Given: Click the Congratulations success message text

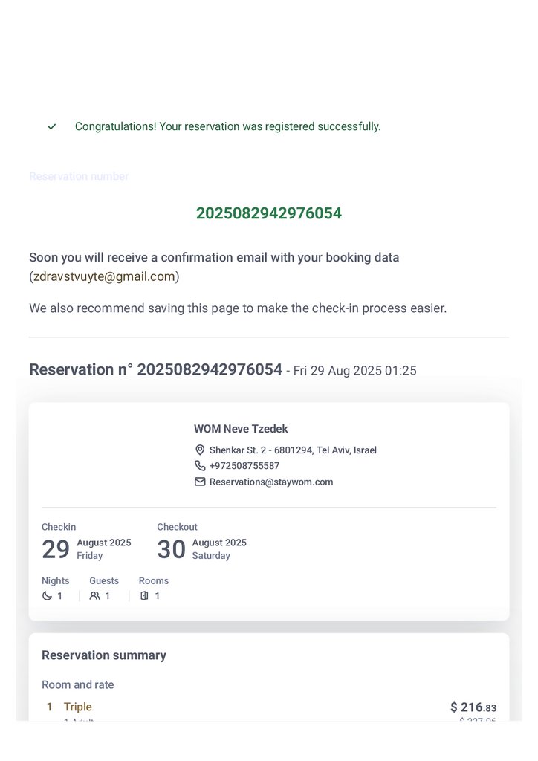Looking at the screenshot, I should 227,127.
